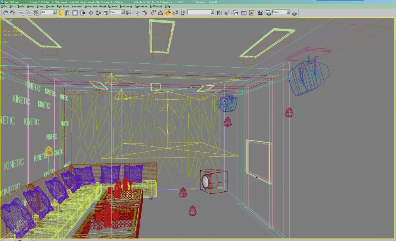Toggle the 2.5D Snaps button
Viewport: 396px width, 241px height.
pos(154,13)
